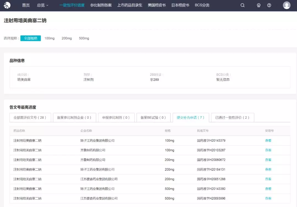Open 一致性评价进度 nav item
Image resolution: width=297 pixels, height=207 pixels.
72,5
